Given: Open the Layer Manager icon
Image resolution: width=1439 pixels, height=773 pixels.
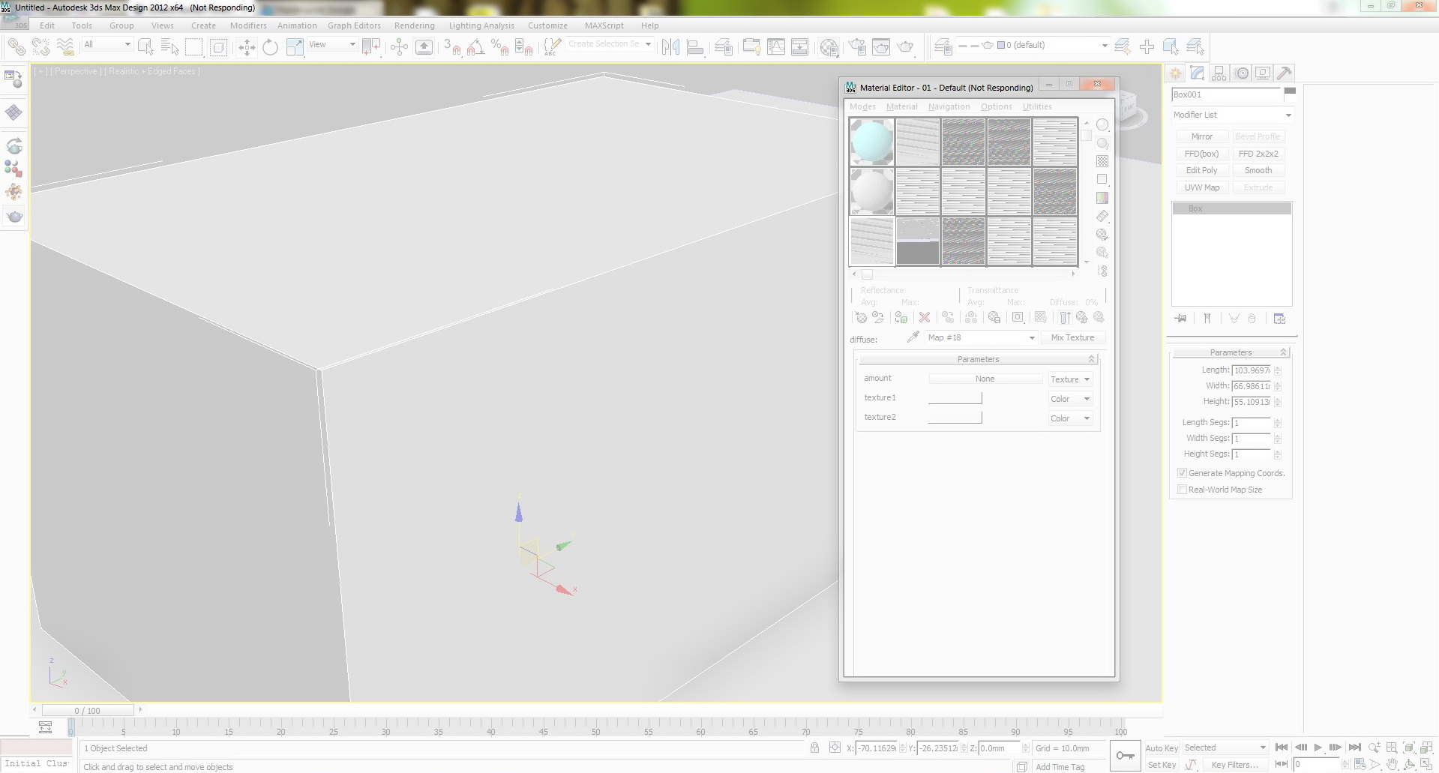Looking at the screenshot, I should pyautogui.click(x=943, y=47).
